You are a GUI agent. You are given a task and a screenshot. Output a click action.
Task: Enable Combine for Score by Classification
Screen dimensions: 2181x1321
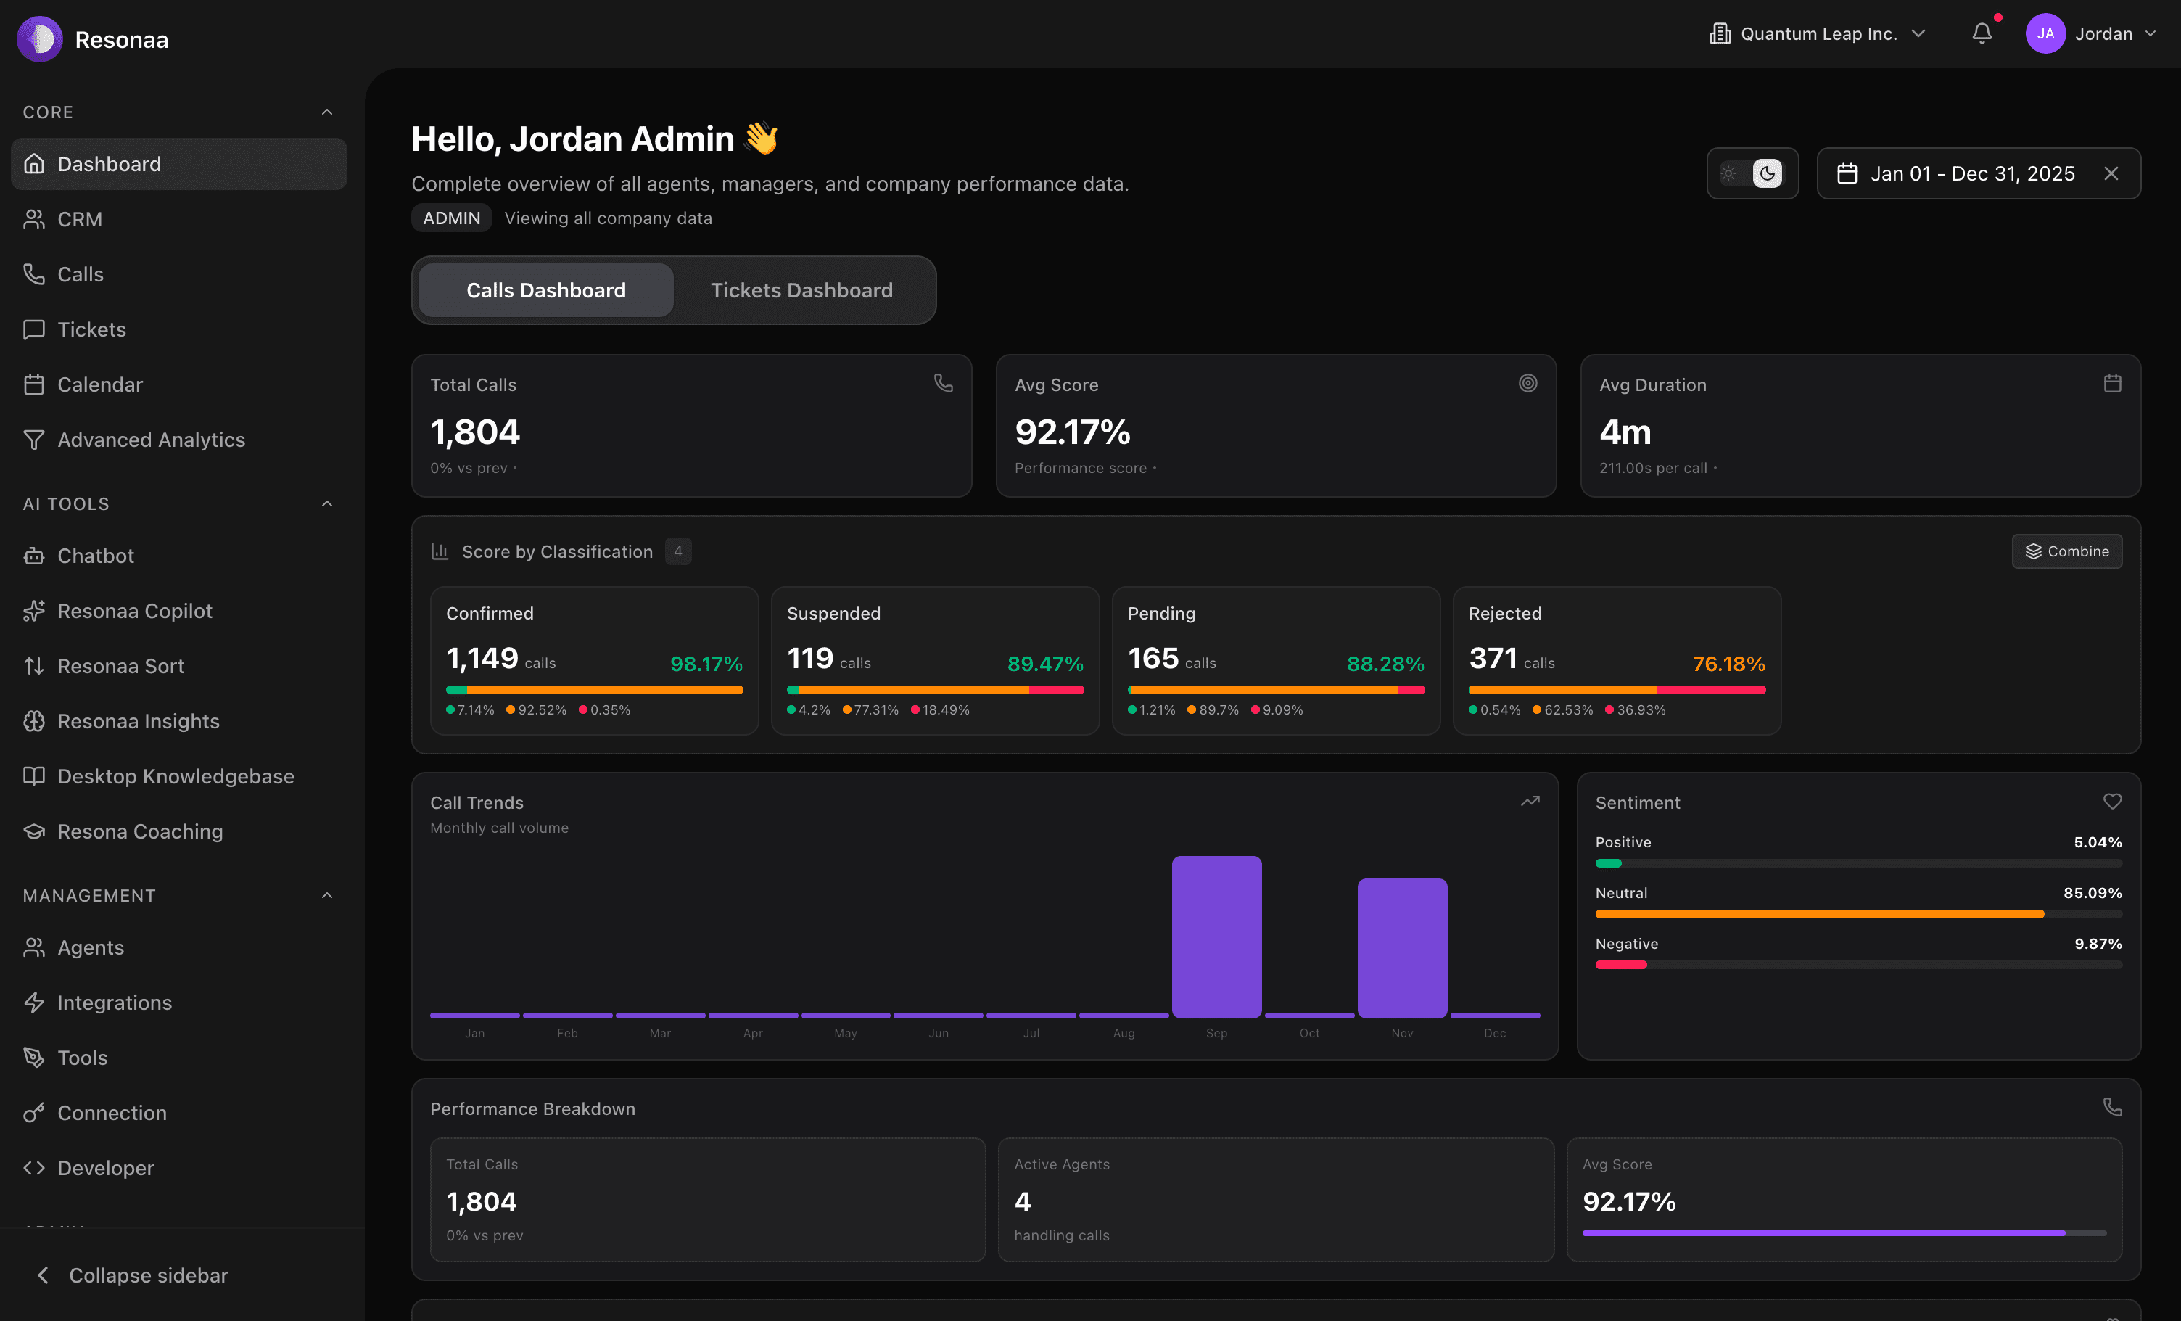click(2066, 551)
